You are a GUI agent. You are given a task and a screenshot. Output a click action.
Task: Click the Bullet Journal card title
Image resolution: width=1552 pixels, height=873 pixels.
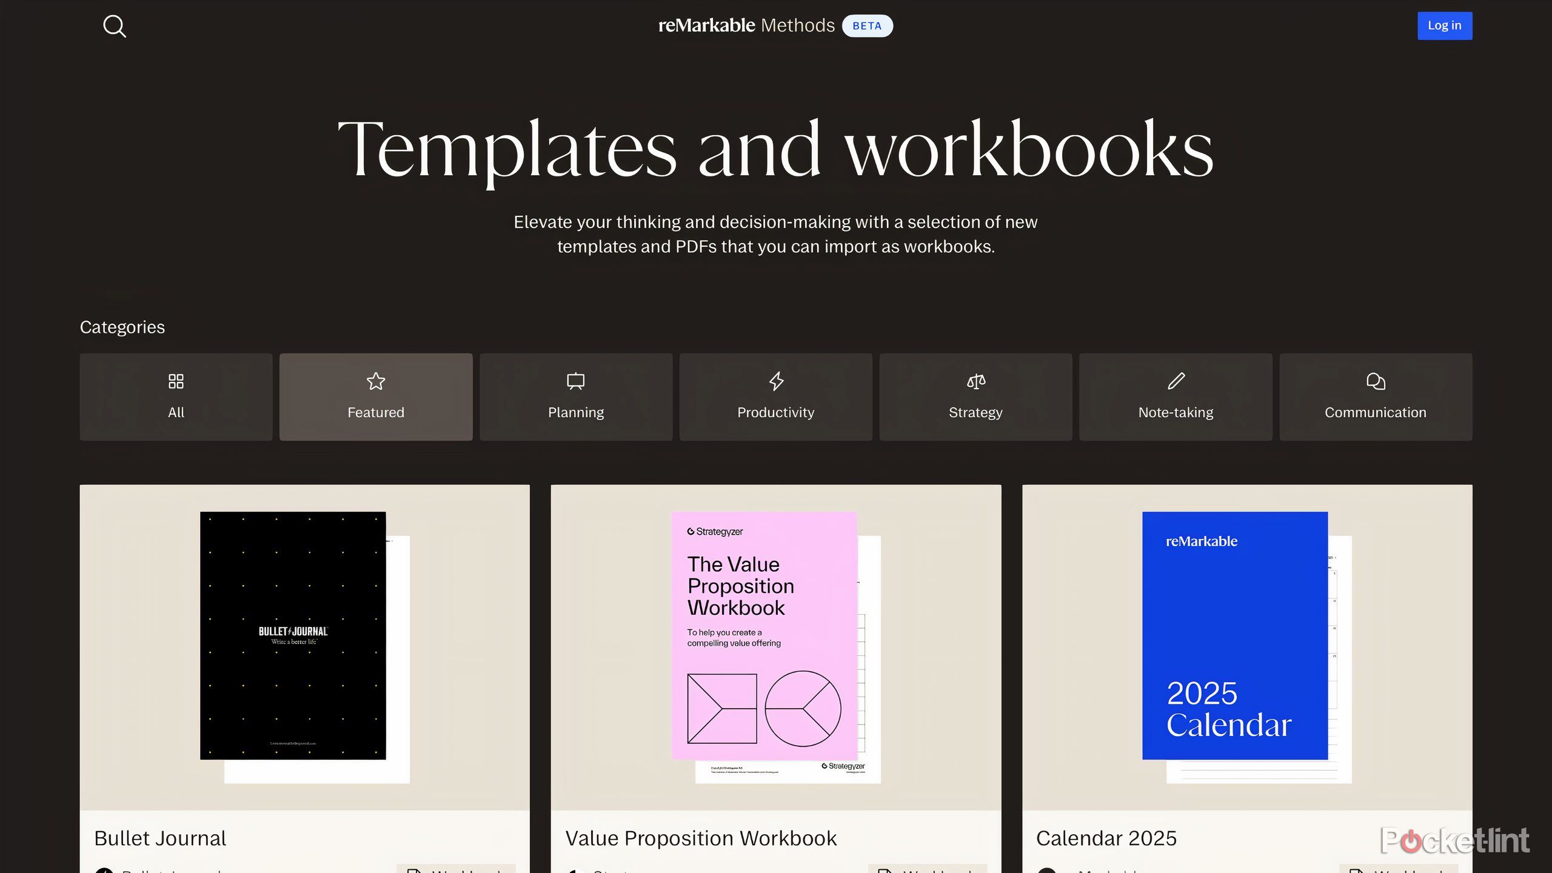click(x=160, y=838)
